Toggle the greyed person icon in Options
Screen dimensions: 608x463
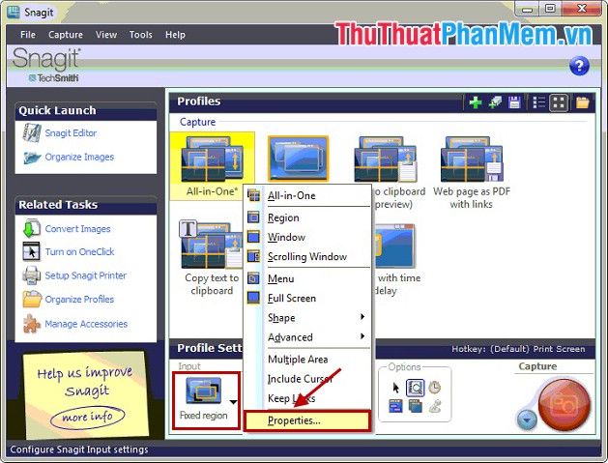(435, 406)
